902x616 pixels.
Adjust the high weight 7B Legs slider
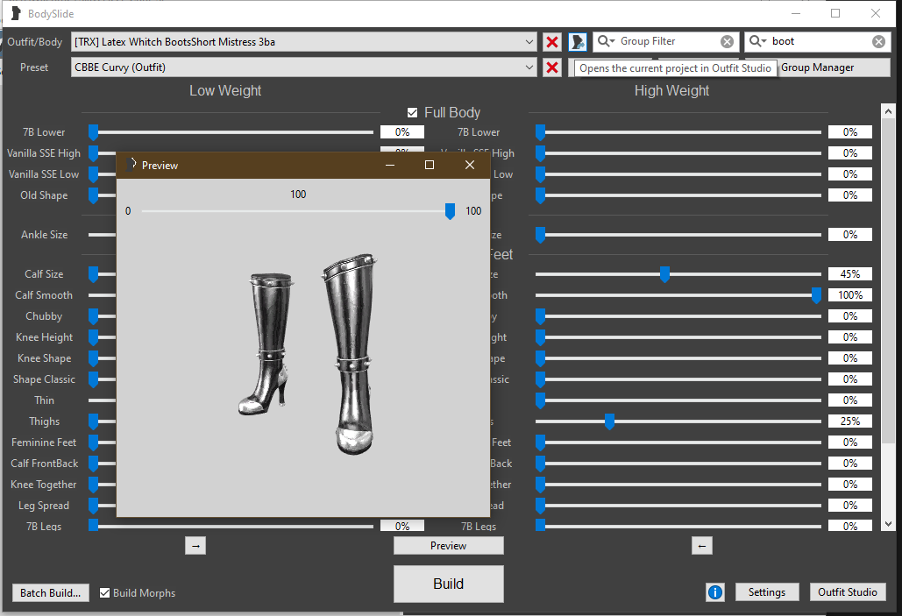(540, 525)
